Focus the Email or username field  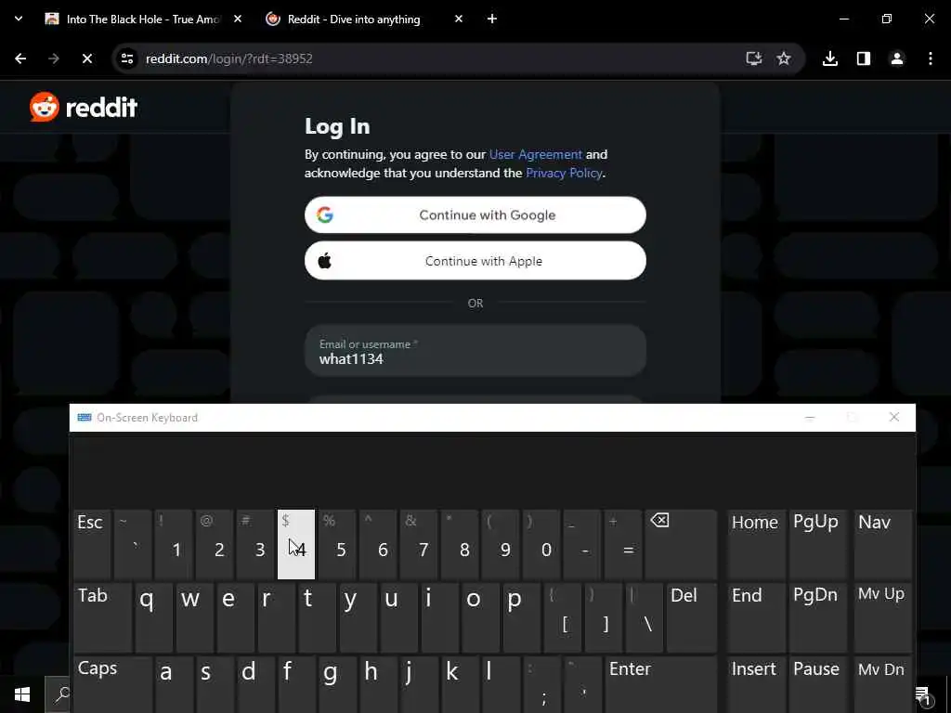pos(475,351)
